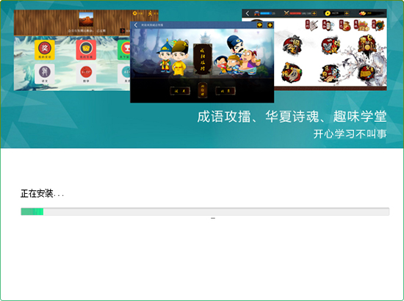Click gear icon in left preview's wooden header
Image resolution: width=404 pixels, height=301 pixels.
[134, 13]
